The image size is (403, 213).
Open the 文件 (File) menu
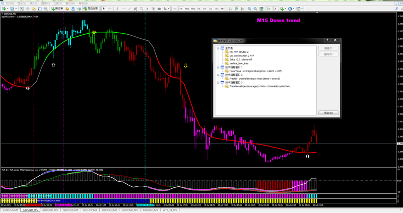[x=10, y=3]
